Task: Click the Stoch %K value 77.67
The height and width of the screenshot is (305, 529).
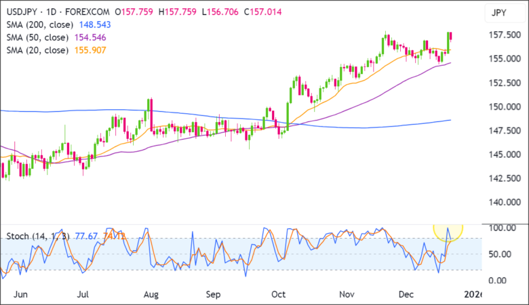Action: 86,237
